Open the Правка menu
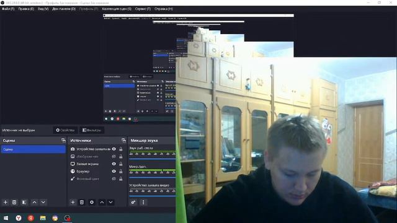 pyautogui.click(x=26, y=9)
